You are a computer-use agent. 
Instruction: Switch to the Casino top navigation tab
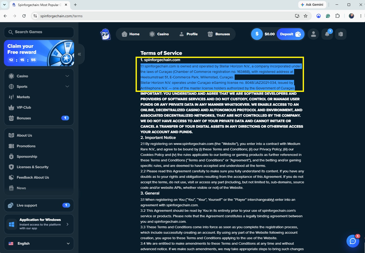pos(159,34)
